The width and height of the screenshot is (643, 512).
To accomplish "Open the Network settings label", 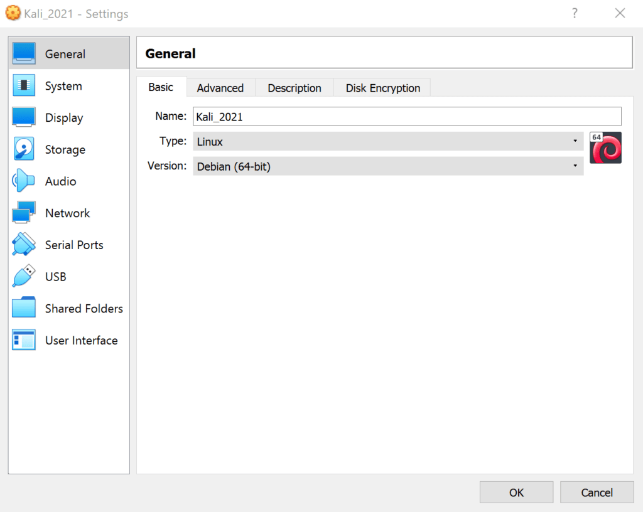I will (67, 213).
